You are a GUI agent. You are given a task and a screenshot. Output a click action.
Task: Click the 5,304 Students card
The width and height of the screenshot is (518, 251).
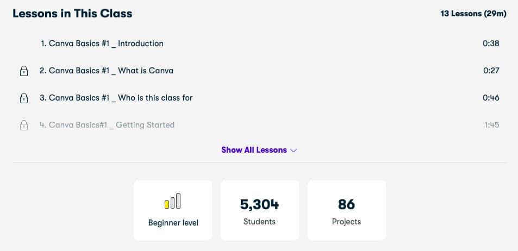[x=260, y=210]
